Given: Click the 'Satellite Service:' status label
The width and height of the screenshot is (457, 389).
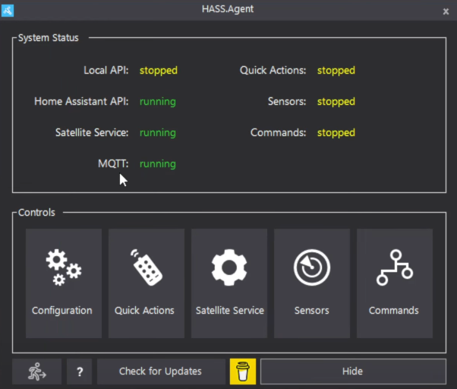Looking at the screenshot, I should 92,133.
